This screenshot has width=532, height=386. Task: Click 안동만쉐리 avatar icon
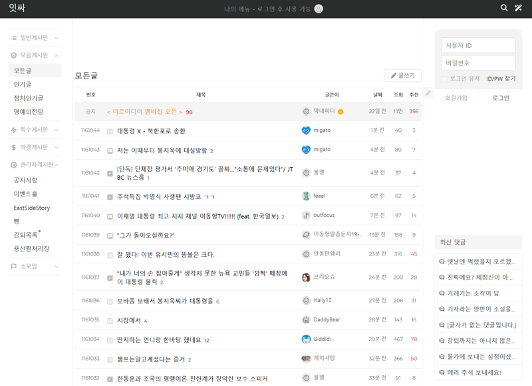click(306, 254)
